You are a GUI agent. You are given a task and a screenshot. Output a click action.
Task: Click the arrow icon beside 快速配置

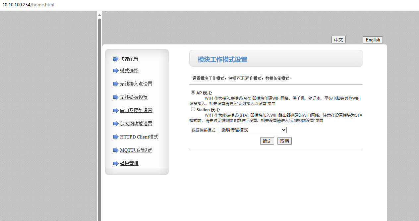point(116,59)
